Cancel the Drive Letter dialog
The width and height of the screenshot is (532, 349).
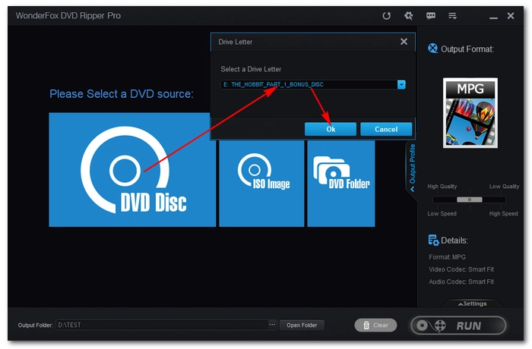(386, 129)
